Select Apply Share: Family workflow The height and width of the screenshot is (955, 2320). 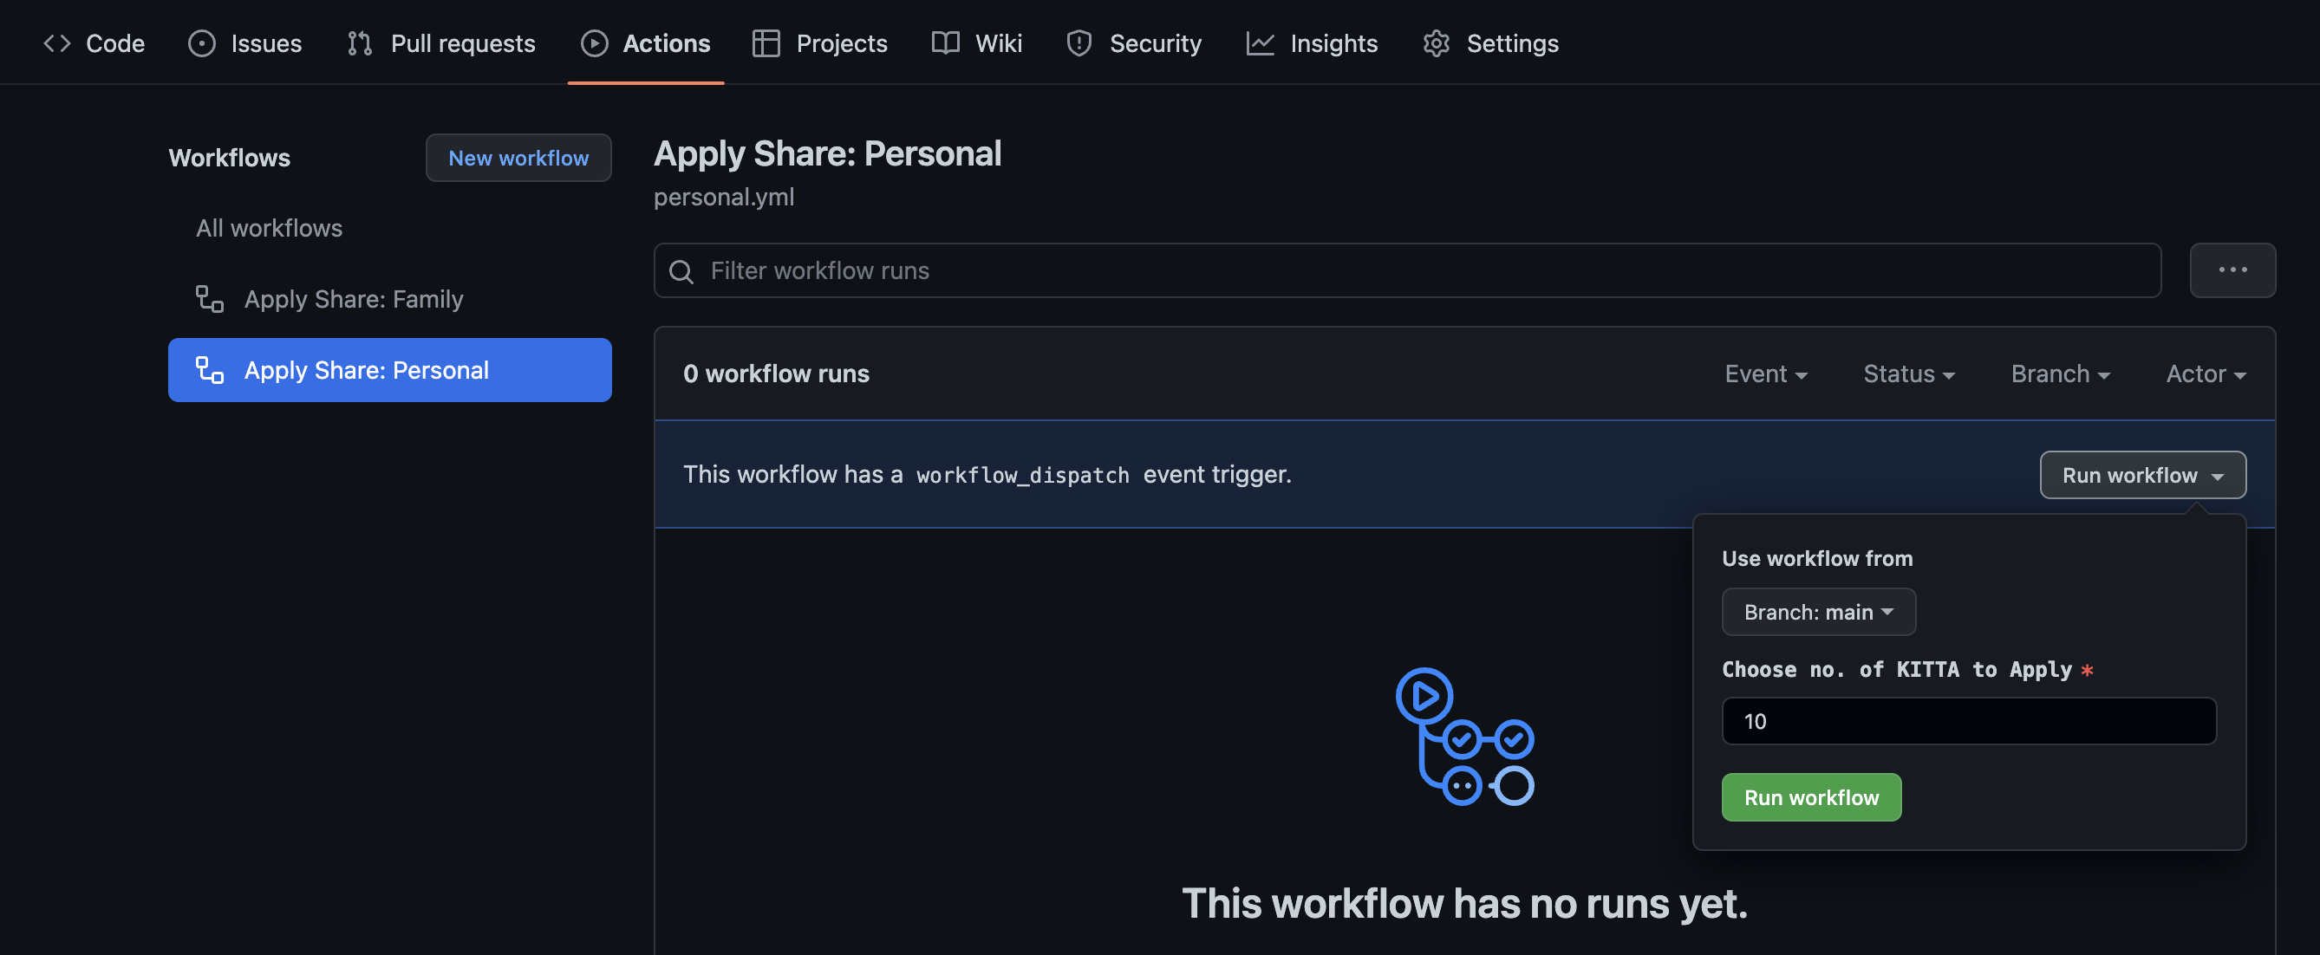pyautogui.click(x=354, y=298)
